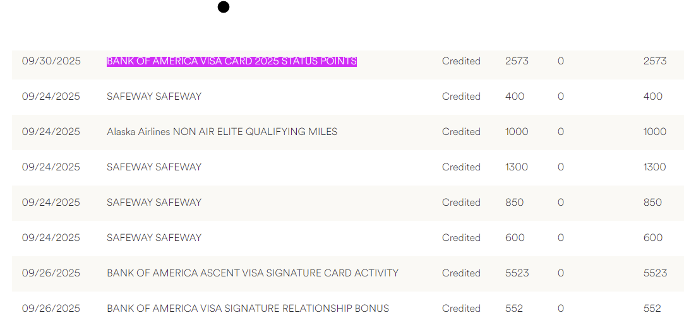The image size is (684, 325).
Task: Select the Safeway description in the 1300-point row
Action: pos(154,167)
